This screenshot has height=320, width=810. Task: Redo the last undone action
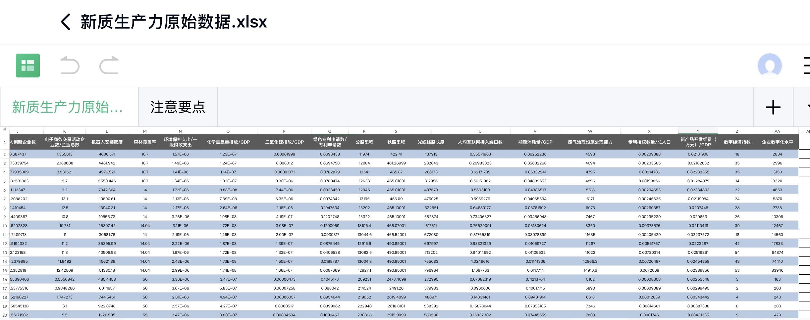(x=109, y=65)
